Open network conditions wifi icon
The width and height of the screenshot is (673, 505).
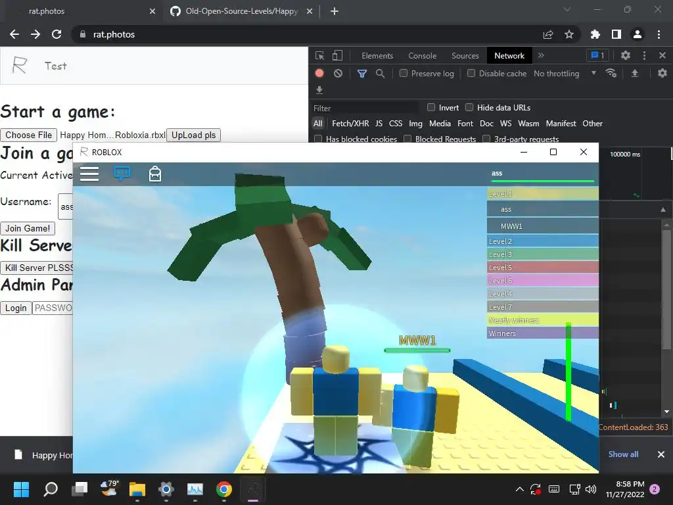(611, 74)
